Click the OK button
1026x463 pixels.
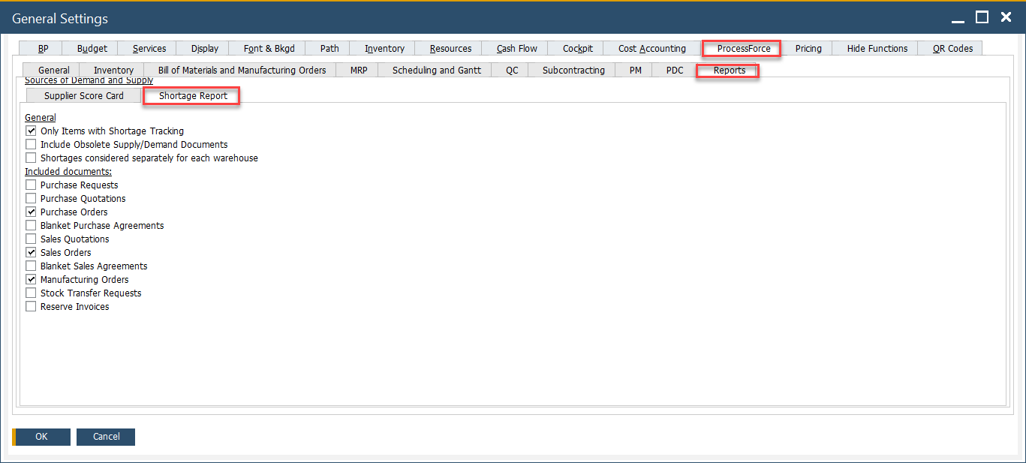(x=41, y=437)
